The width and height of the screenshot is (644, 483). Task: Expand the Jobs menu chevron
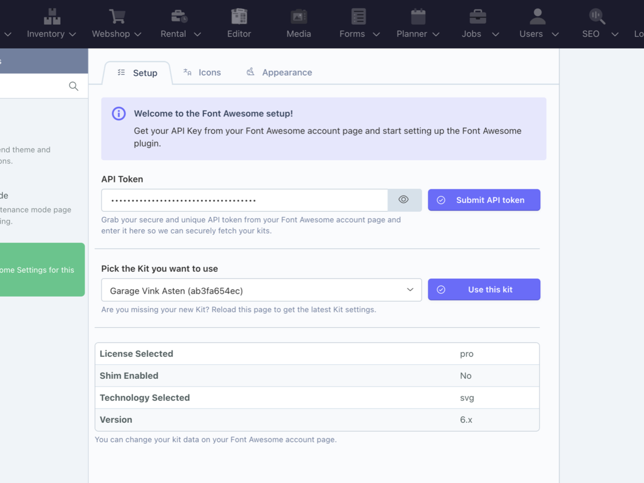pyautogui.click(x=495, y=34)
